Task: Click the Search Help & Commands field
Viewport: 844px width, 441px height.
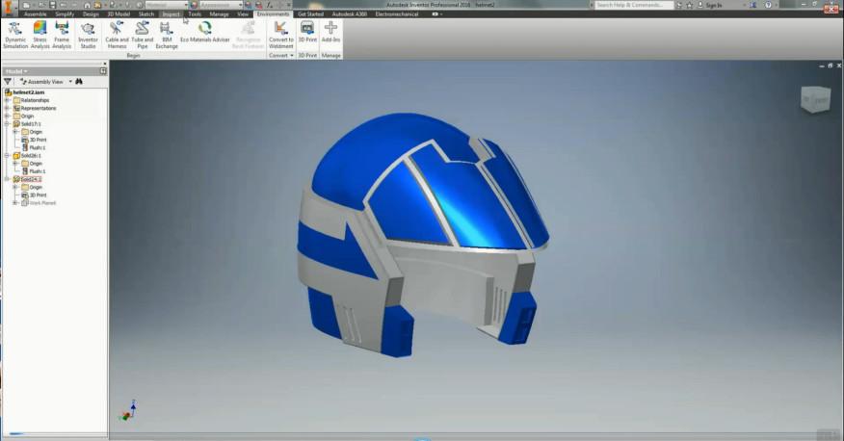Action: coord(634,5)
